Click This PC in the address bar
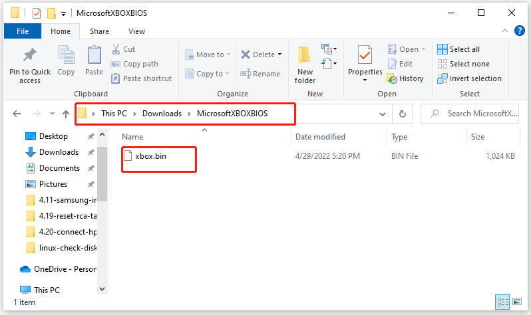Screen dimensions: 531x315 pos(114,114)
